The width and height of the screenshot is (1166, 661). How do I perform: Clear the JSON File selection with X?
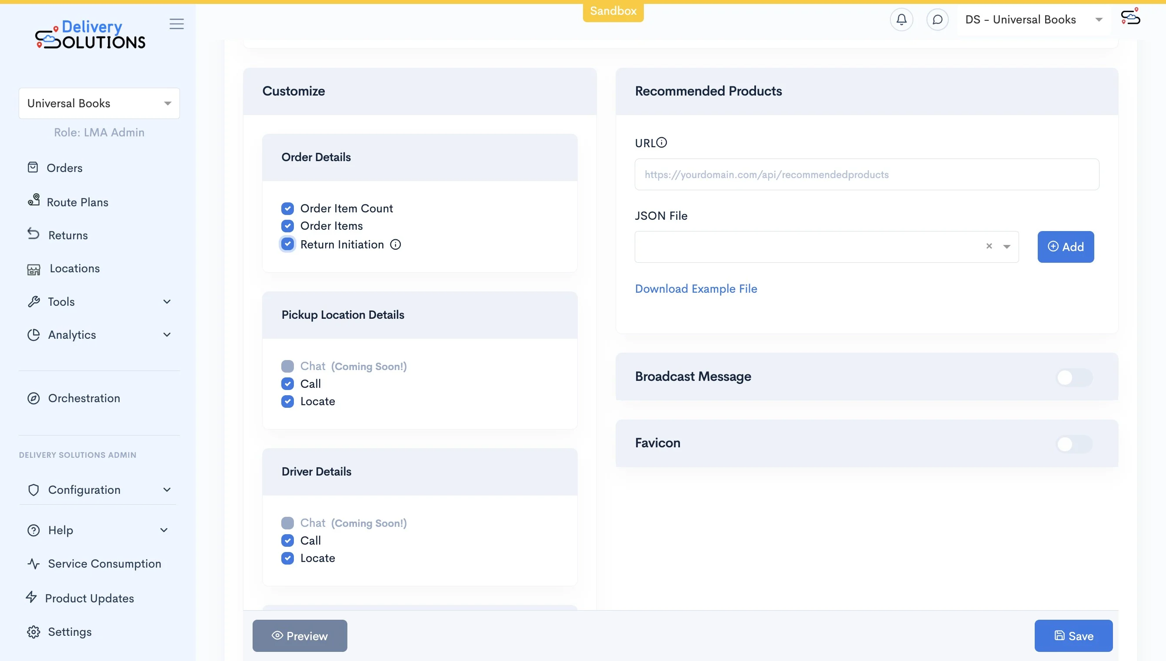pos(989,246)
